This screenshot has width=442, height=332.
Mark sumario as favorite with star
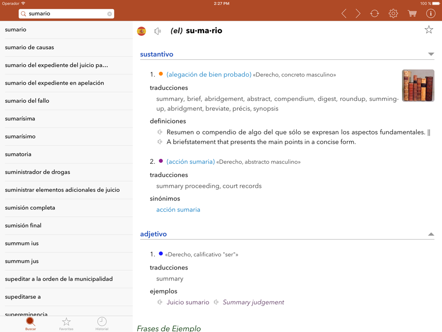pos(428,30)
